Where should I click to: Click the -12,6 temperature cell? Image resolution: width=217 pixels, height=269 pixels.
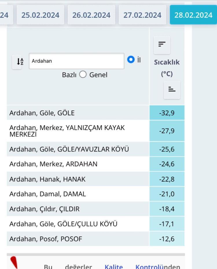coord(167,239)
